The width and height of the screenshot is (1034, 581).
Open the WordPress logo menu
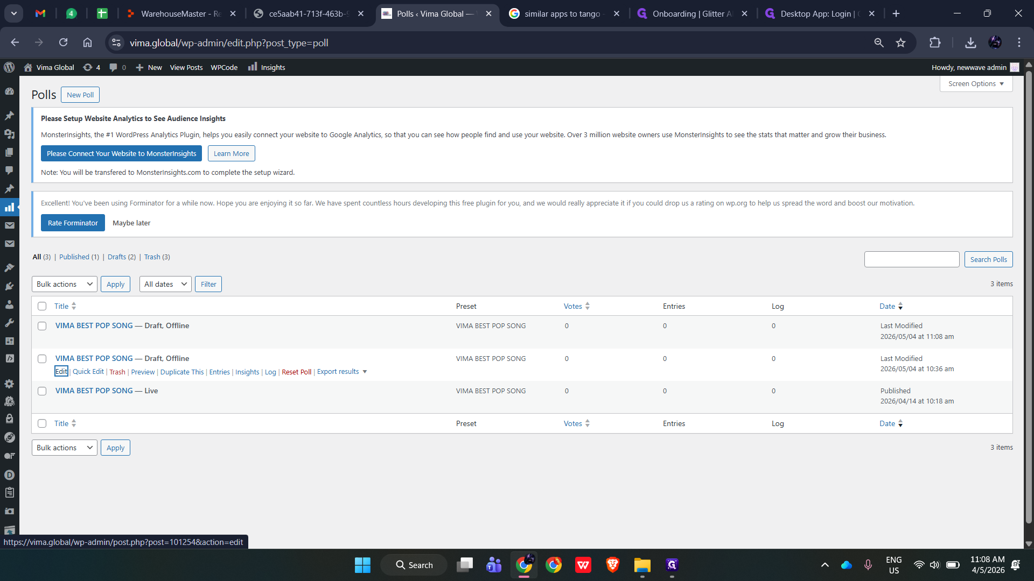pos(9,67)
